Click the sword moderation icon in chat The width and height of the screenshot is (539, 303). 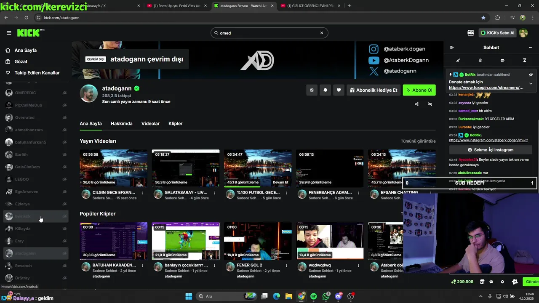[458, 61]
